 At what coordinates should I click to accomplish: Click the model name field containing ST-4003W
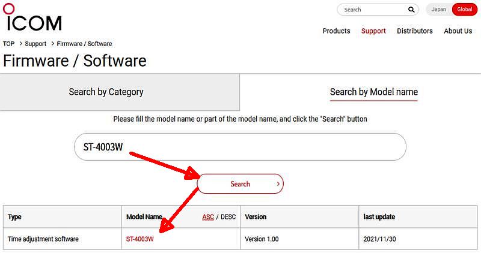pyautogui.click(x=240, y=147)
